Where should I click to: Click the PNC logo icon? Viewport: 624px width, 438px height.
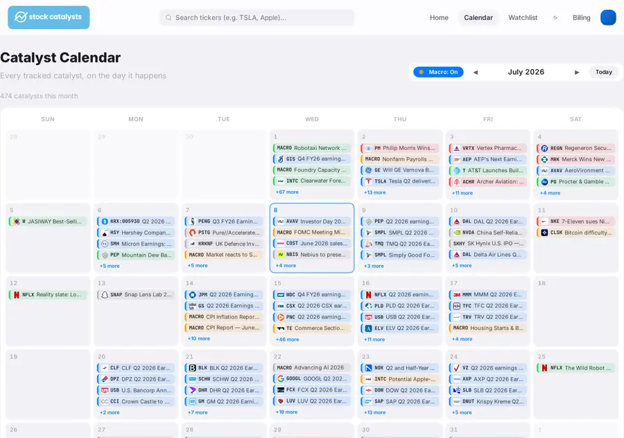click(281, 317)
